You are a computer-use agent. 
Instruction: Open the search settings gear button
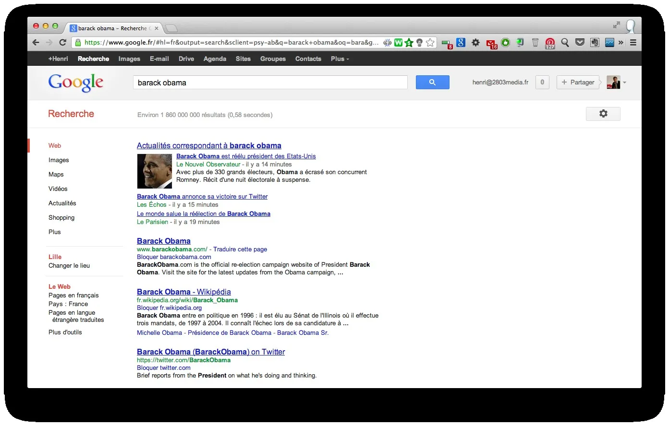click(x=603, y=114)
